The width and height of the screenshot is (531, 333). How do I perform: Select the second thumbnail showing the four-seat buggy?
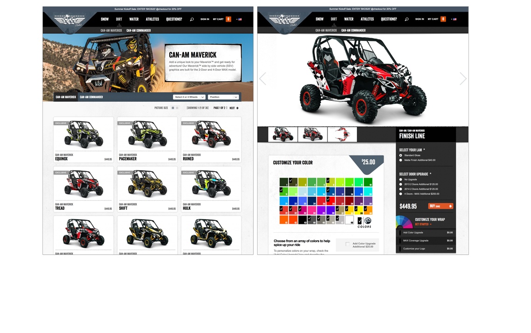click(x=313, y=134)
